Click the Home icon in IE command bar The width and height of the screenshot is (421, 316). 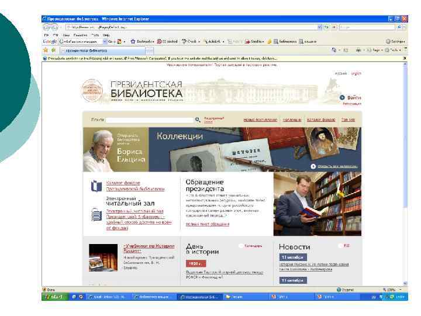[x=334, y=50]
